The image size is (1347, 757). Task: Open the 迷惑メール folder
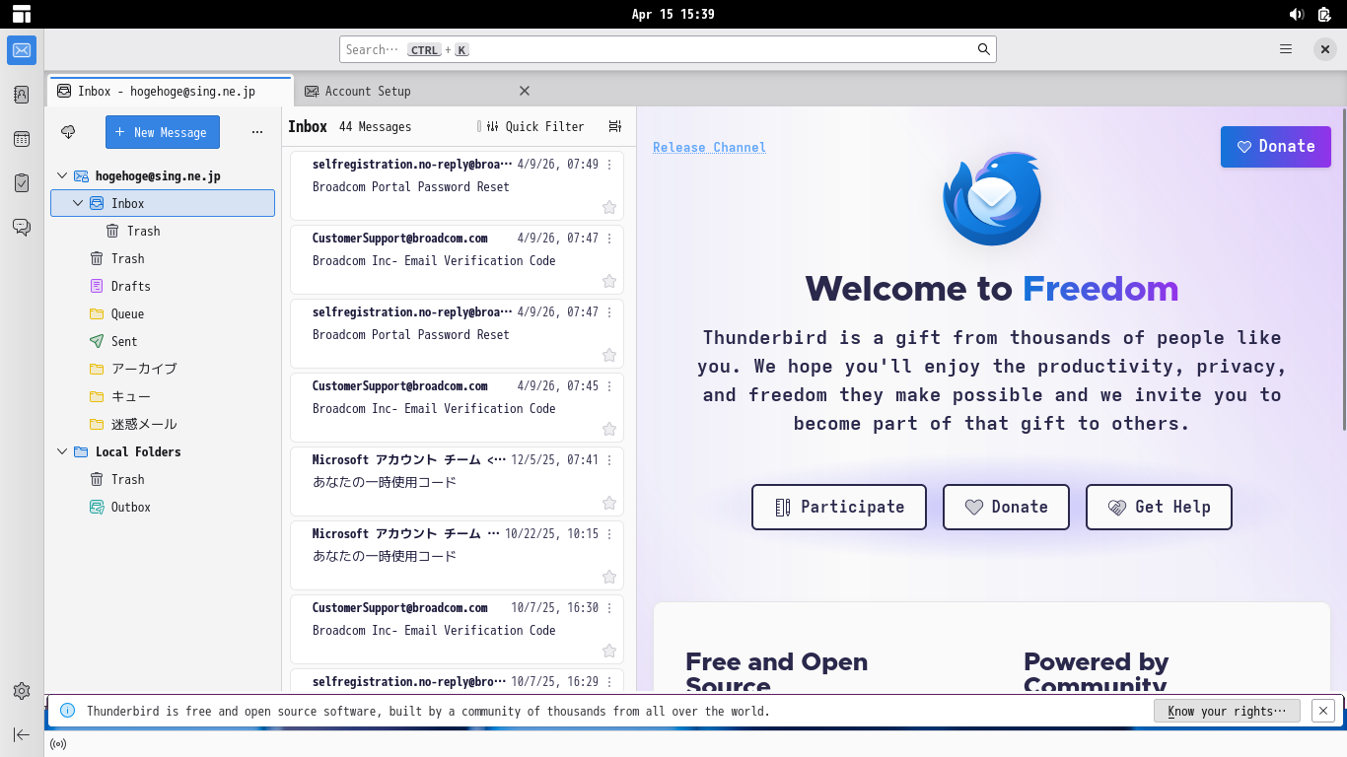[x=163, y=424]
